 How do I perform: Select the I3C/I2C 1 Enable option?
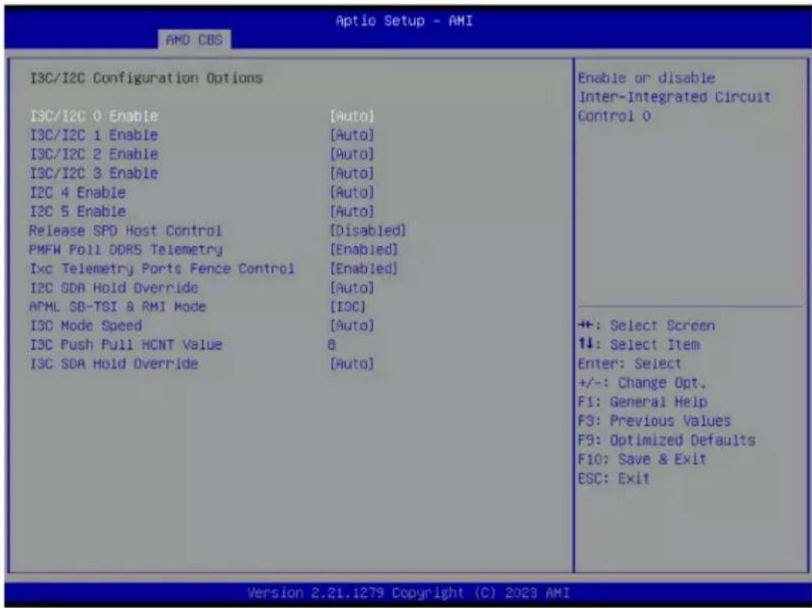pos(93,135)
